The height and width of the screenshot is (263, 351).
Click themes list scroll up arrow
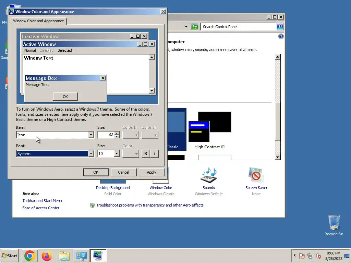point(278,57)
